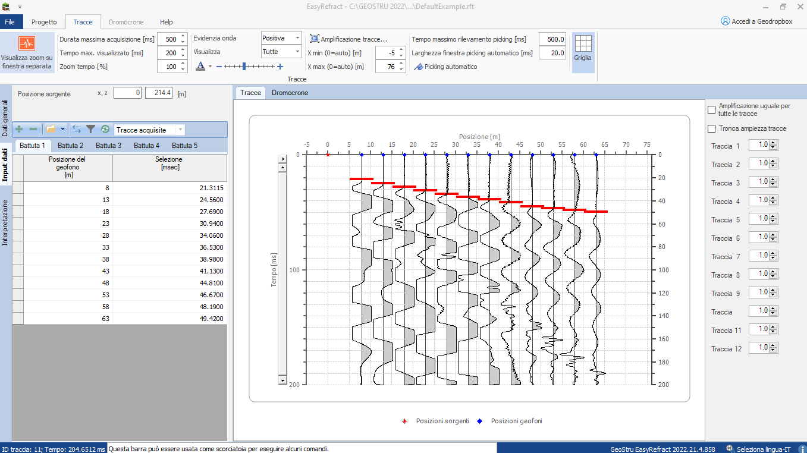Open Seleziona lingua-IT language selector
This screenshot has height=453, width=807.
coord(759,449)
